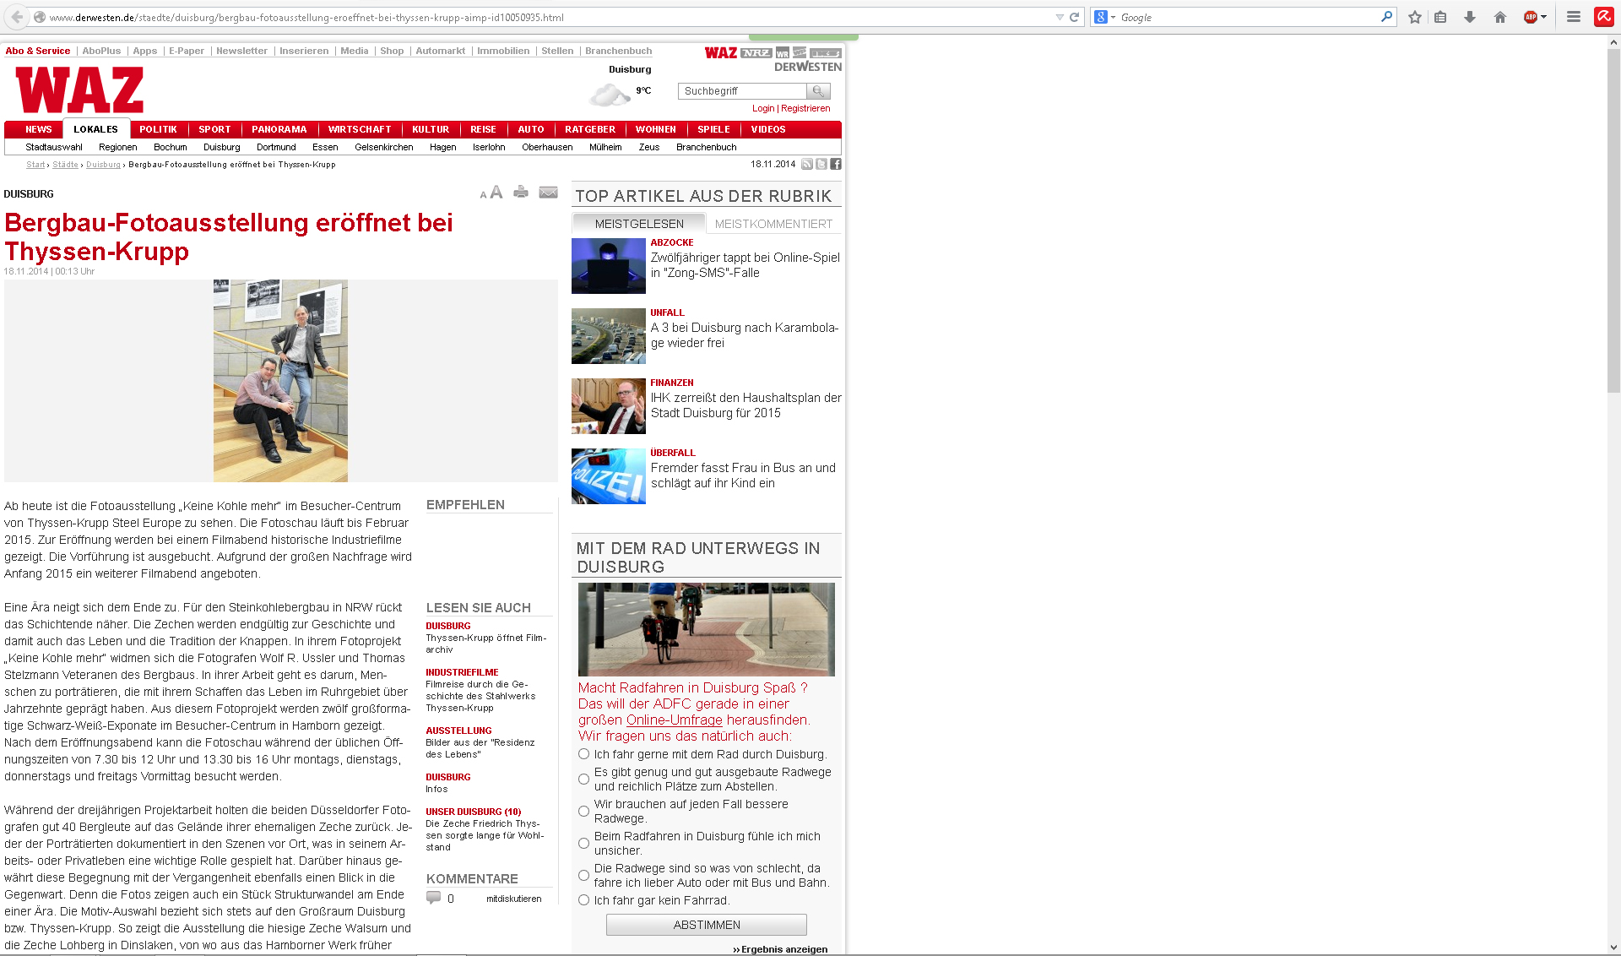This screenshot has width=1621, height=956.
Task: Click the Login link
Action: 763,108
